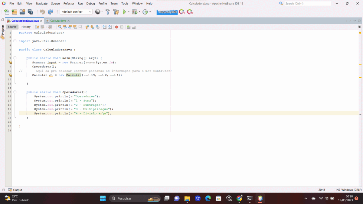Click Find Previous Occurrence icon
Image resolution: width=363 pixels, height=204 pixels.
tap(65, 27)
